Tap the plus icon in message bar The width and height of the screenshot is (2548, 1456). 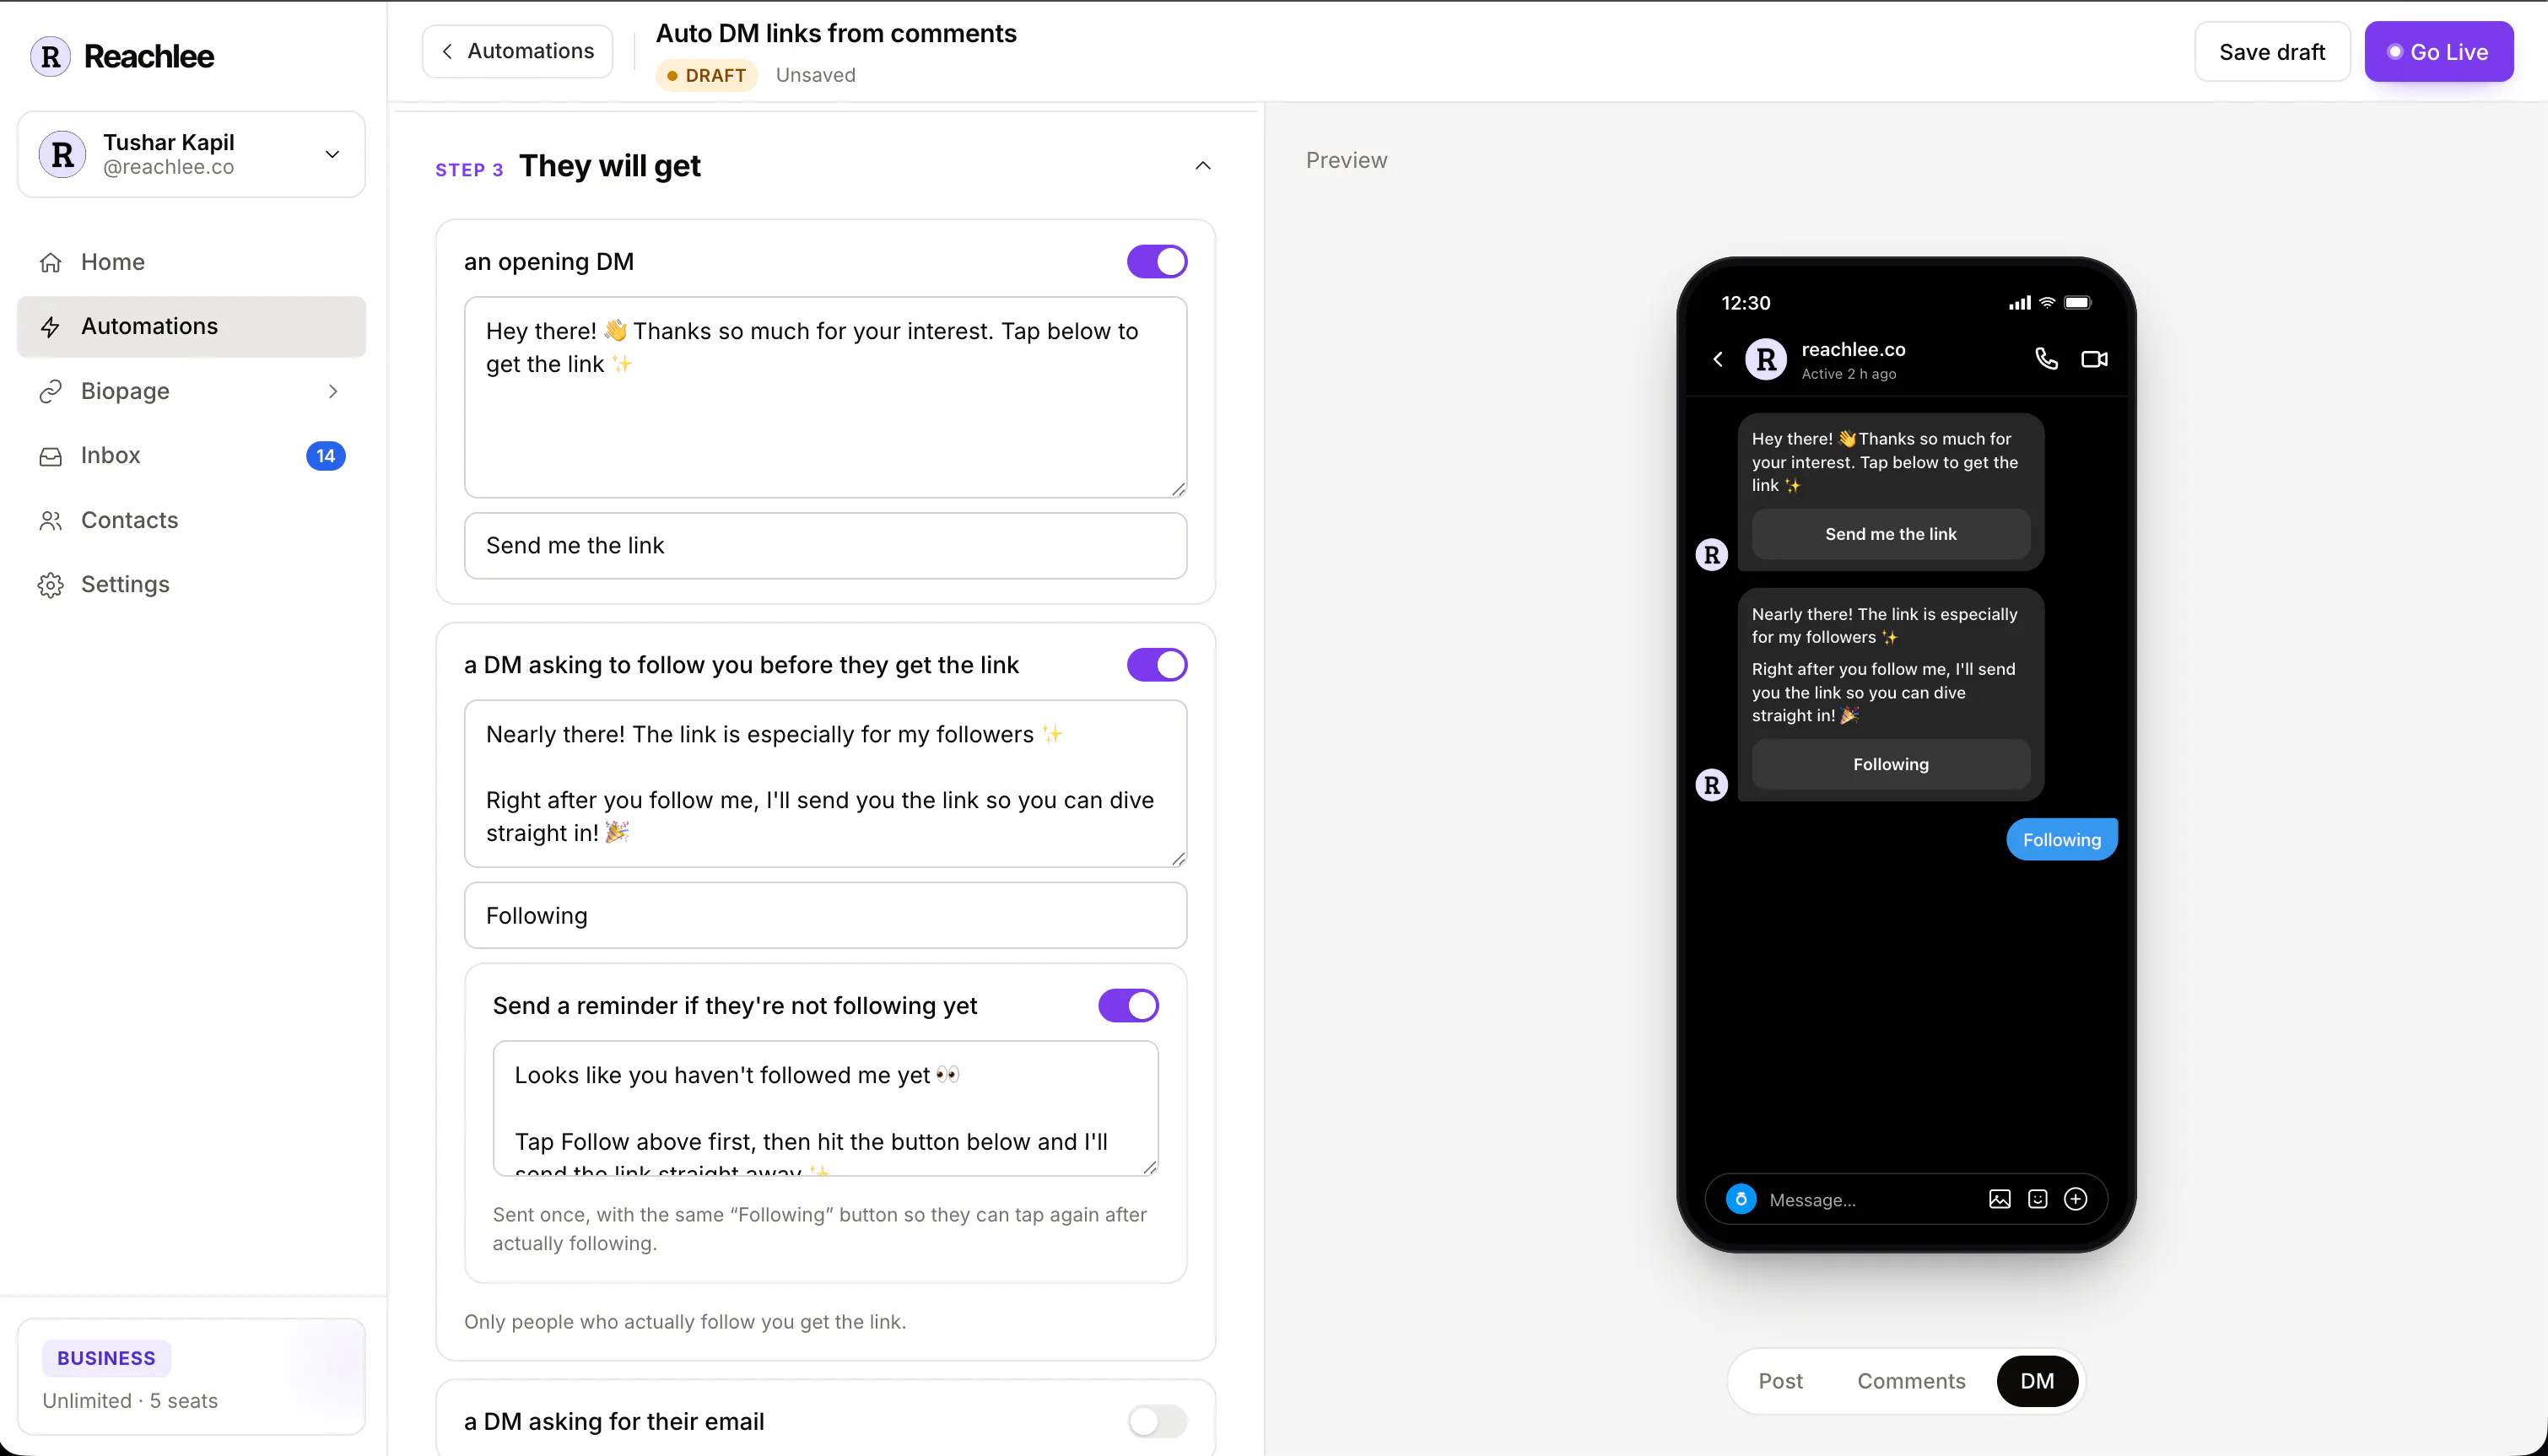coord(2075,1199)
